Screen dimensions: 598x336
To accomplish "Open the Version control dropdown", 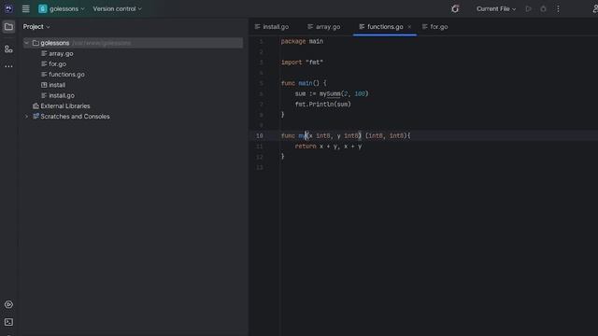I will [117, 8].
